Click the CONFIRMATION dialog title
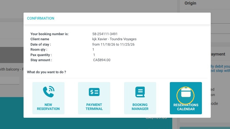Image resolution: width=230 pixels, height=129 pixels. 41,18
